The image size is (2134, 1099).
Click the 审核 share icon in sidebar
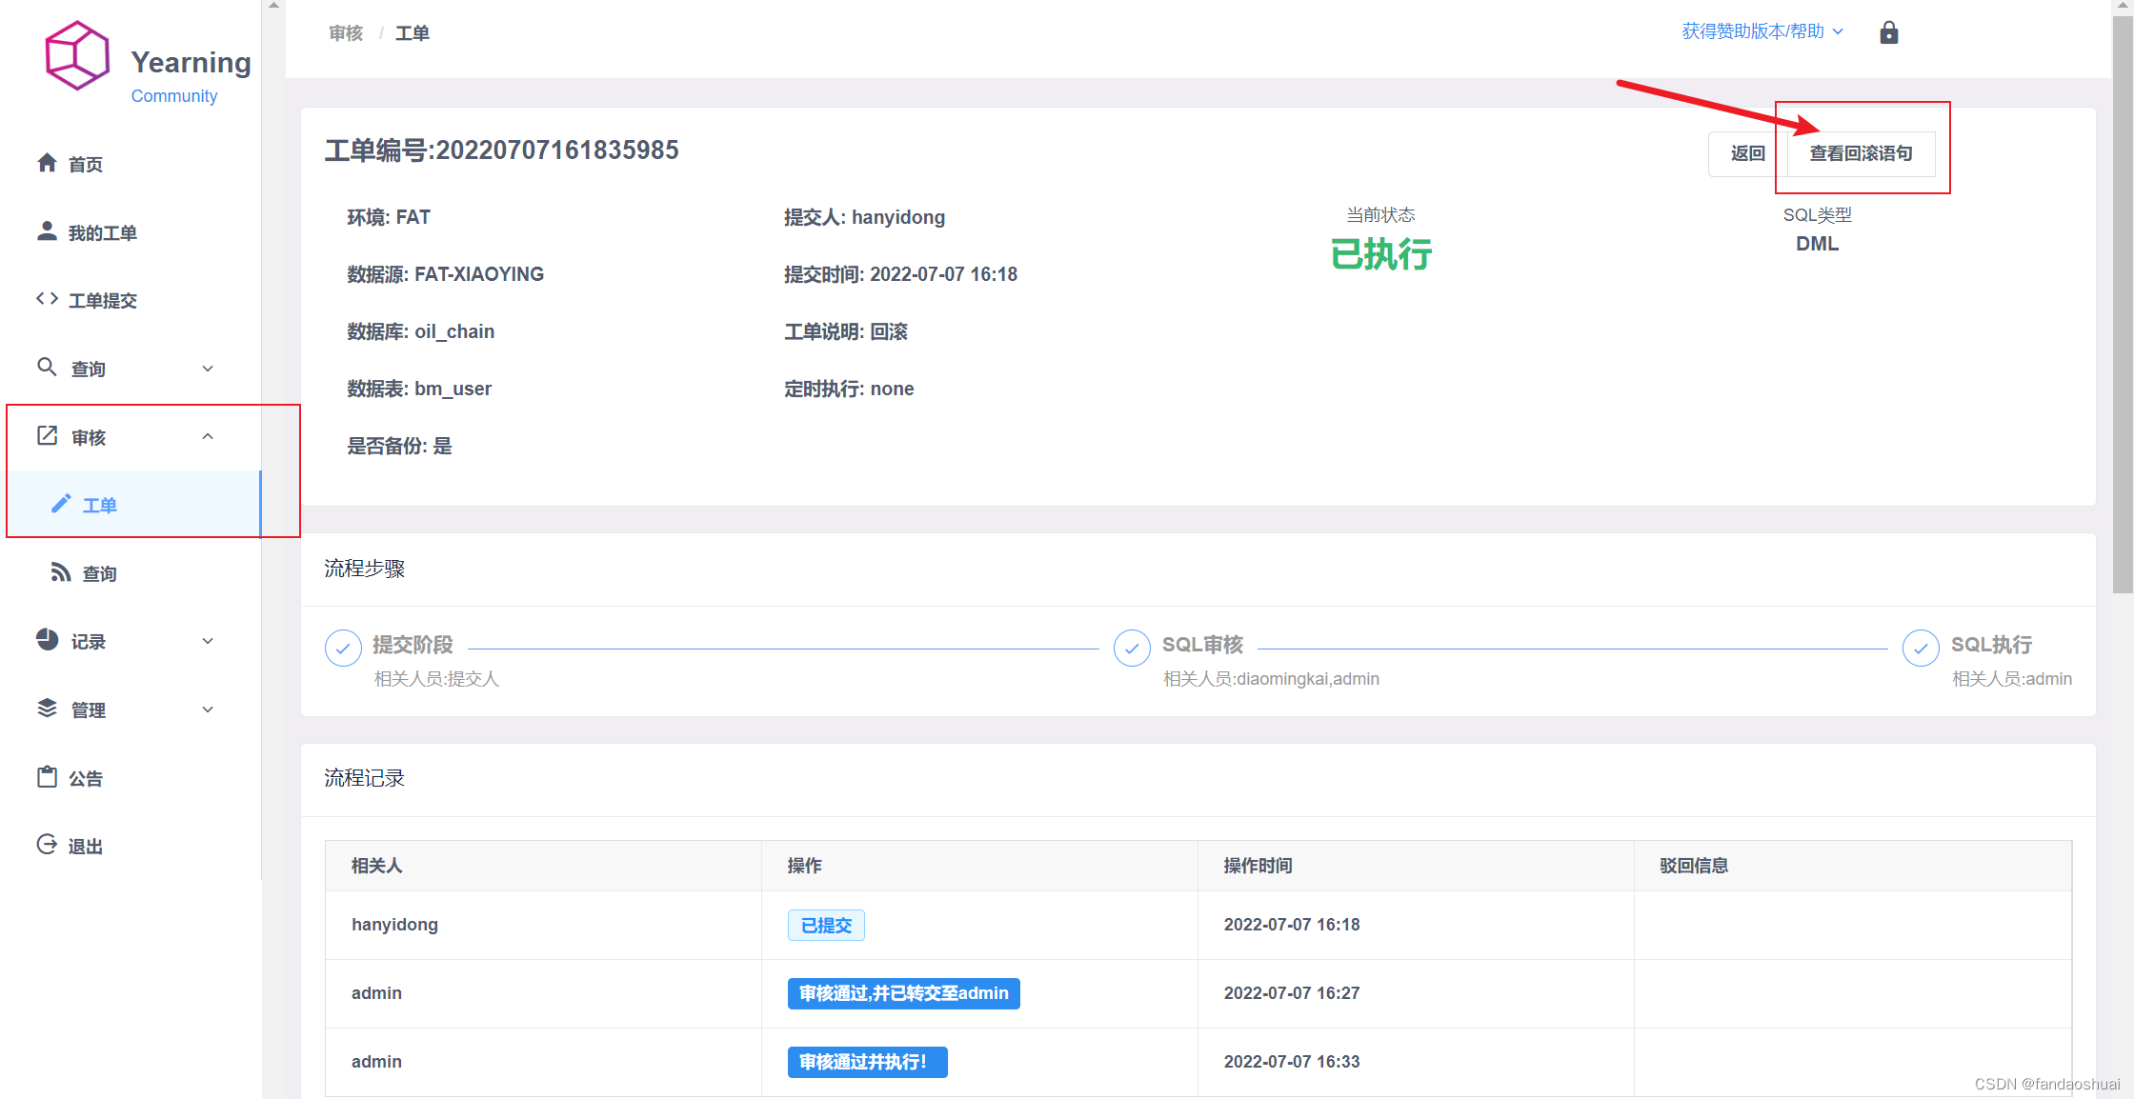coord(47,435)
